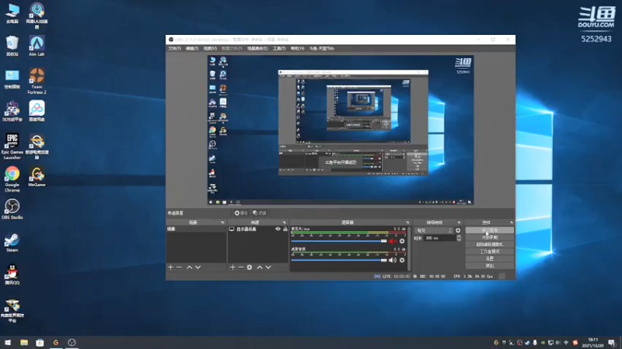Pop out the Scenes dock
This screenshot has width=622, height=349.
click(222, 223)
